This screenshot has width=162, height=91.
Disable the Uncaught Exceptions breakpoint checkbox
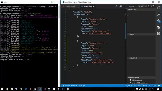coord(131,83)
